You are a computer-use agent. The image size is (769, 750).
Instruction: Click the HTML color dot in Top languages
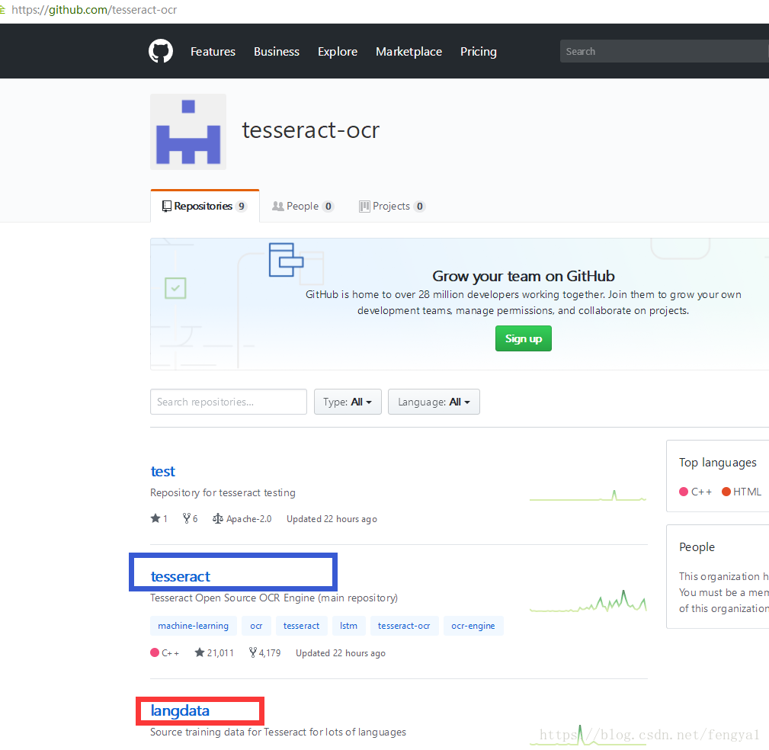(x=726, y=492)
